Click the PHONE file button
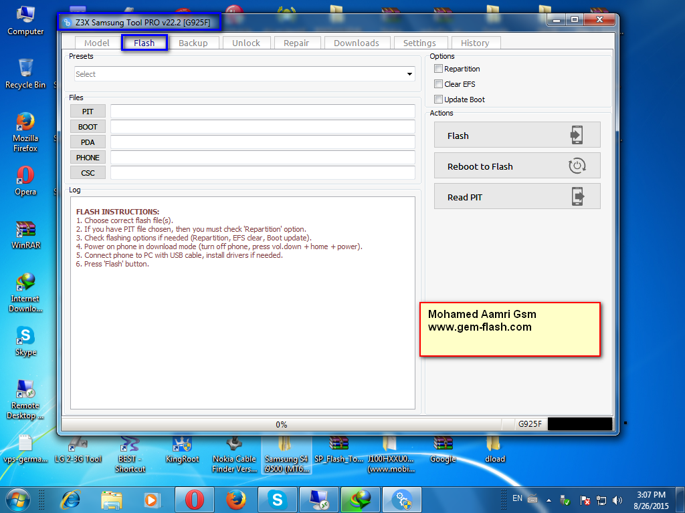The image size is (685, 513). click(x=88, y=157)
